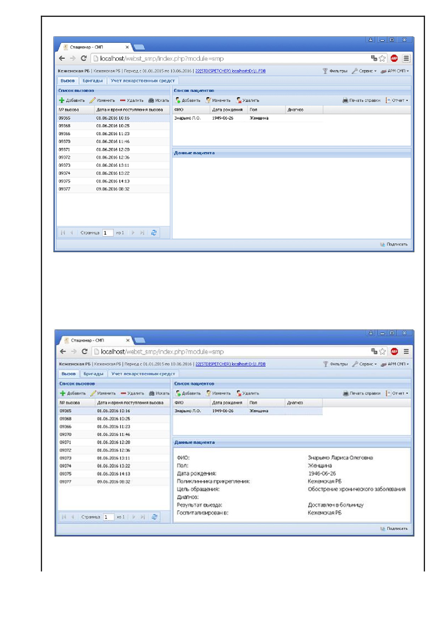This screenshot has height=620, width=439.
Task: Switch to Бригады tab in lower window
Action: click(94, 374)
